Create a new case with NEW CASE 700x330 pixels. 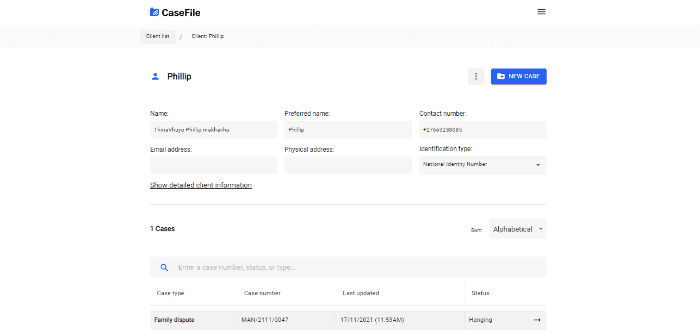519,77
